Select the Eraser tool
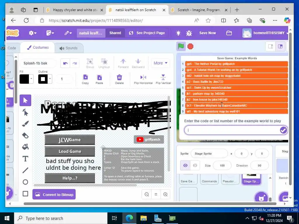This screenshot has height=224, width=299. point(25,135)
